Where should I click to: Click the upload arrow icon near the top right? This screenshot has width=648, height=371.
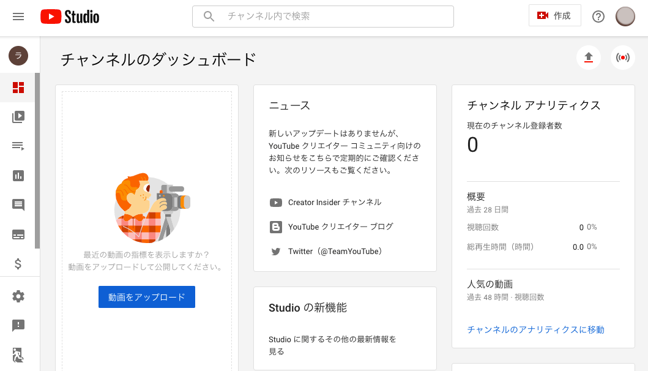point(588,57)
